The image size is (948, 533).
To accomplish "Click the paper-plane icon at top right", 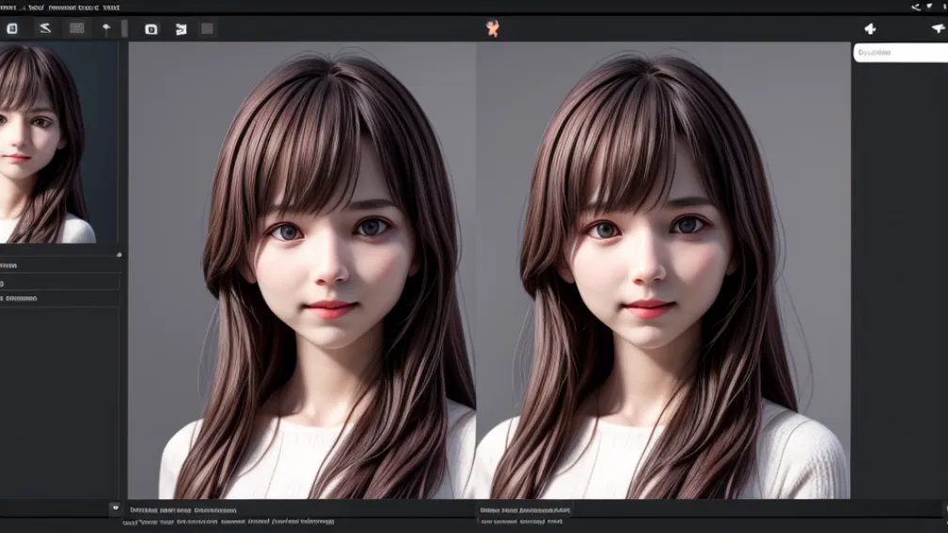I will [939, 28].
